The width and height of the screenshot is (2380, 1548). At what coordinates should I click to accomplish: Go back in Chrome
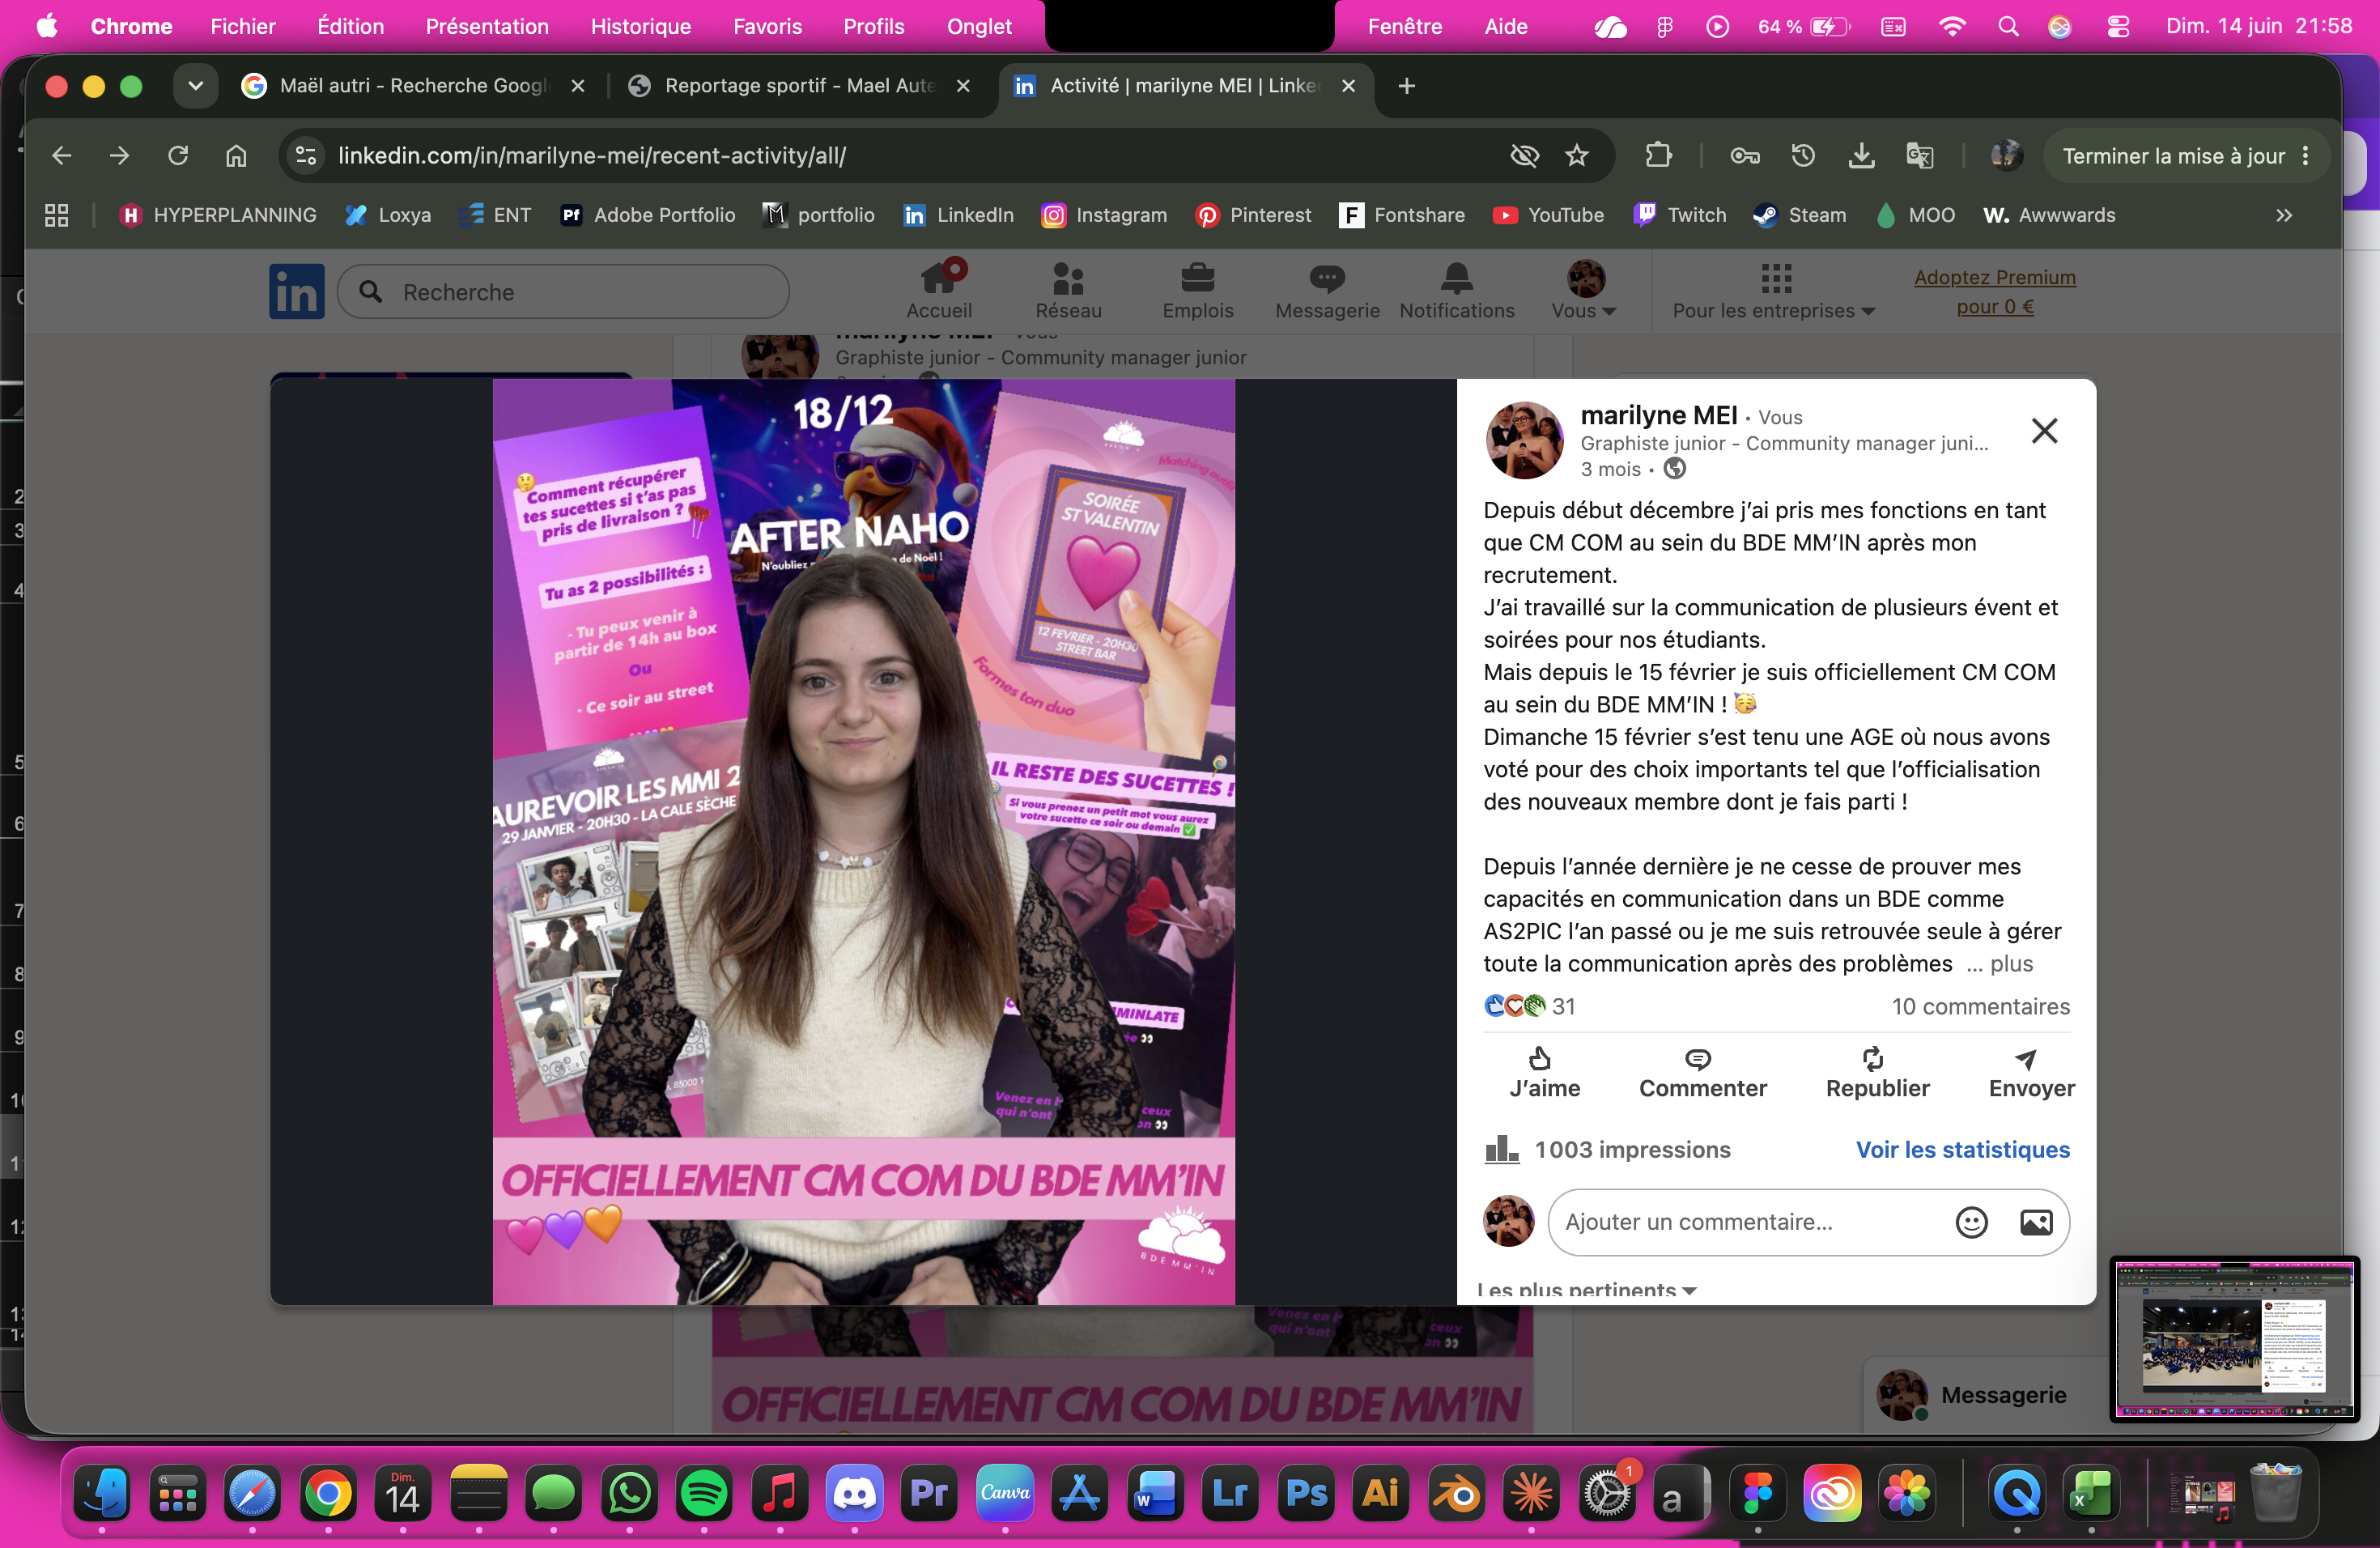point(62,155)
